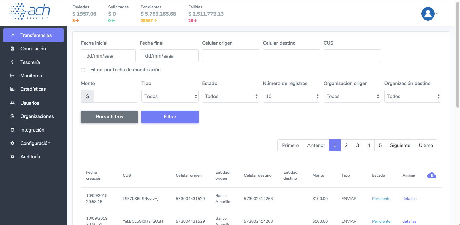
Task: Click the Auditoría archive icon
Action: [x=12, y=157]
